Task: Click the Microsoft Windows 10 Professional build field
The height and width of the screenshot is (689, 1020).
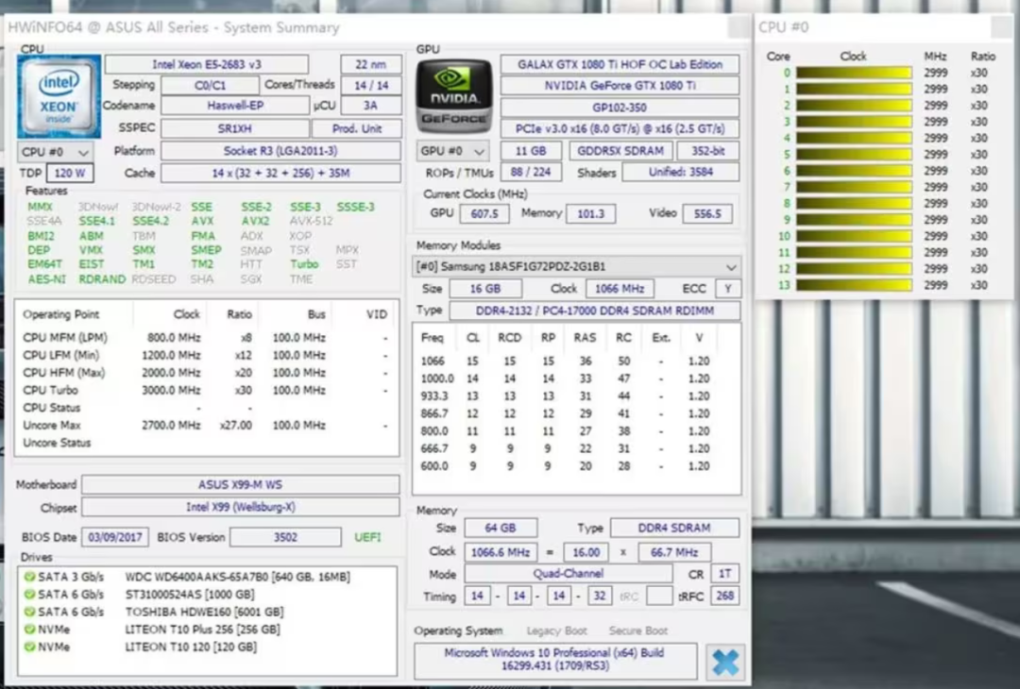Action: coord(554,659)
